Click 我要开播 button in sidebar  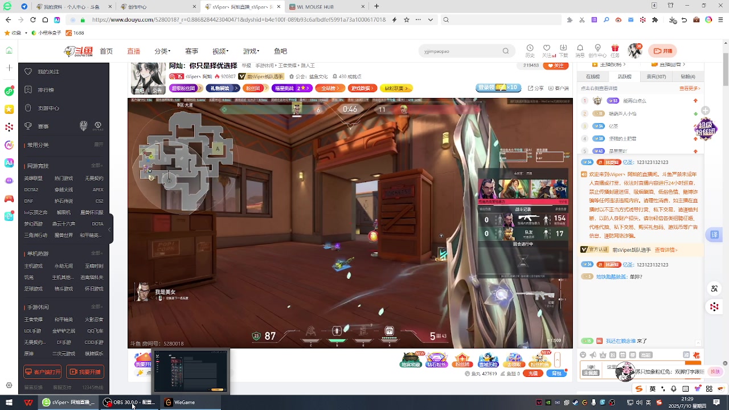click(x=85, y=372)
